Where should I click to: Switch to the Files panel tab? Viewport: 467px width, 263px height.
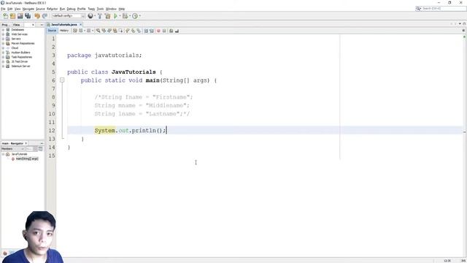[17, 25]
